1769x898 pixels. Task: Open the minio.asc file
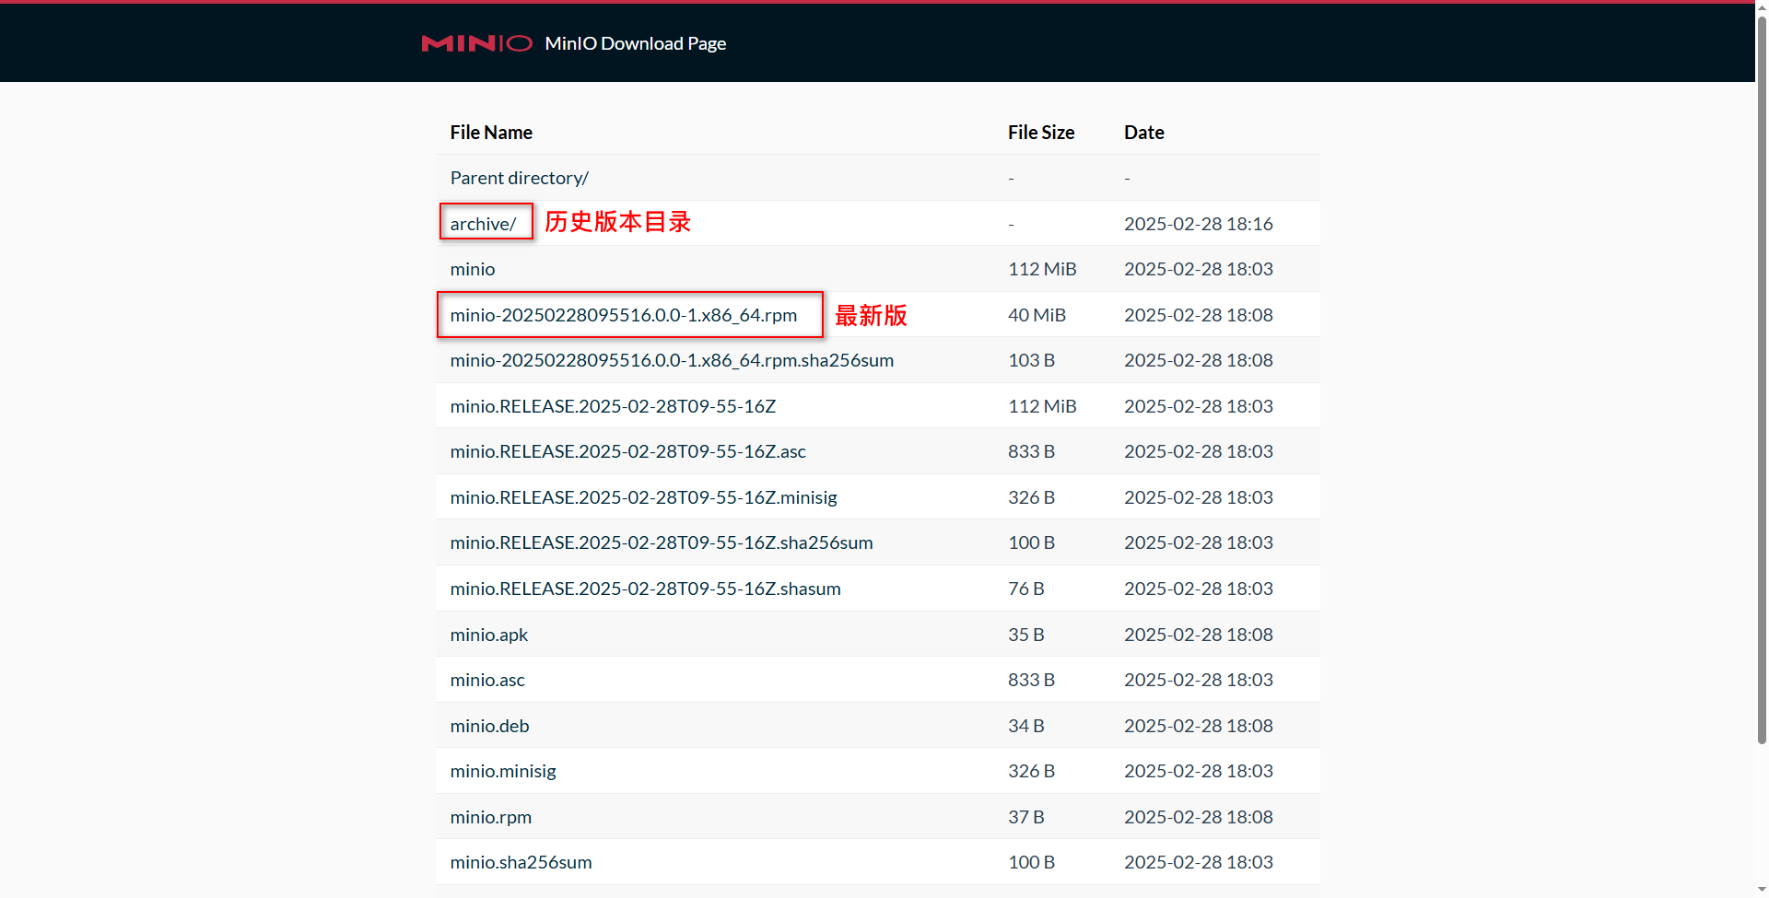coord(487,680)
